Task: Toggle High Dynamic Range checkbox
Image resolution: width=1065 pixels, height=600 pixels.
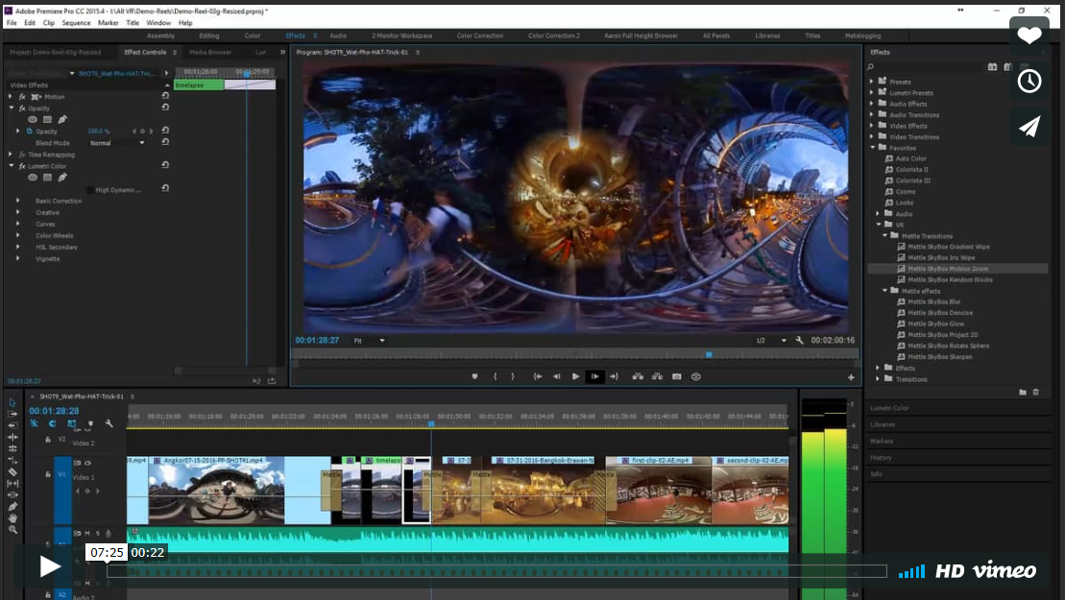Action: click(90, 190)
